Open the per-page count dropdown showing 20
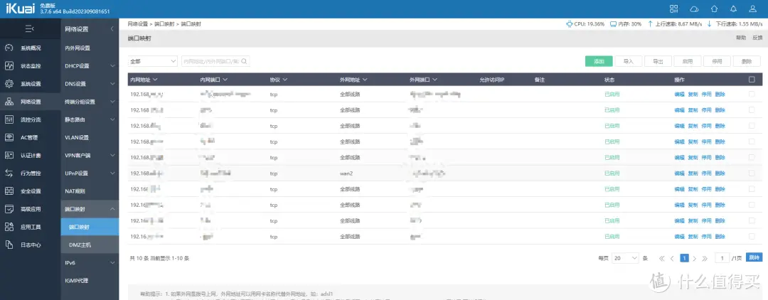Image resolution: width=768 pixels, height=300 pixels. point(624,258)
